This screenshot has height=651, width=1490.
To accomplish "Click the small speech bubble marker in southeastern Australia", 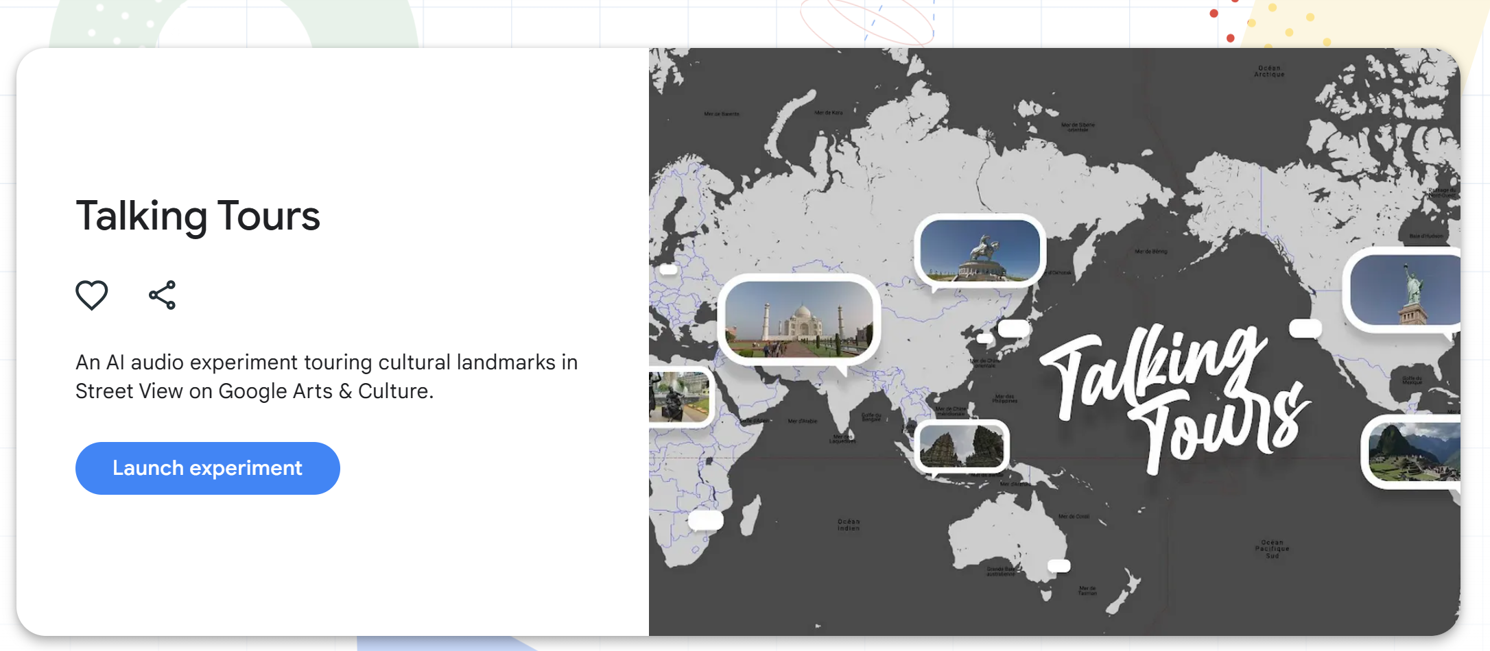I will coord(1059,565).
